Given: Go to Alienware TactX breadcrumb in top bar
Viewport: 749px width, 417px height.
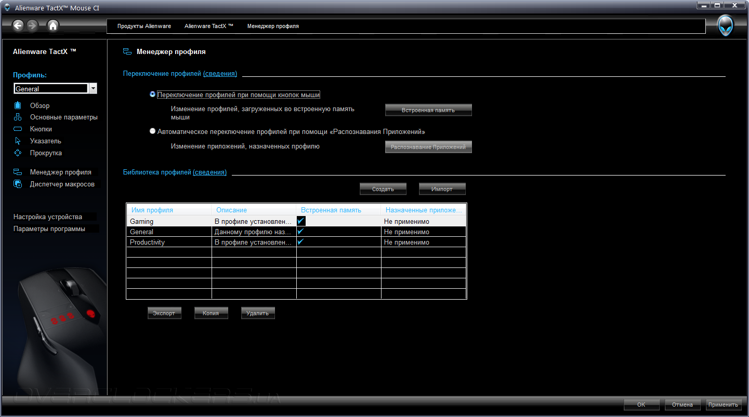Looking at the screenshot, I should click(x=209, y=26).
